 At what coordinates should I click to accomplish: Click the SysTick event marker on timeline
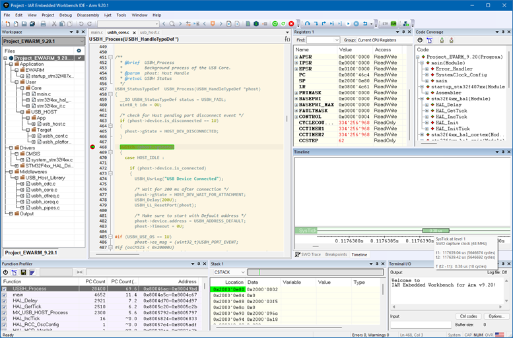[436, 231]
